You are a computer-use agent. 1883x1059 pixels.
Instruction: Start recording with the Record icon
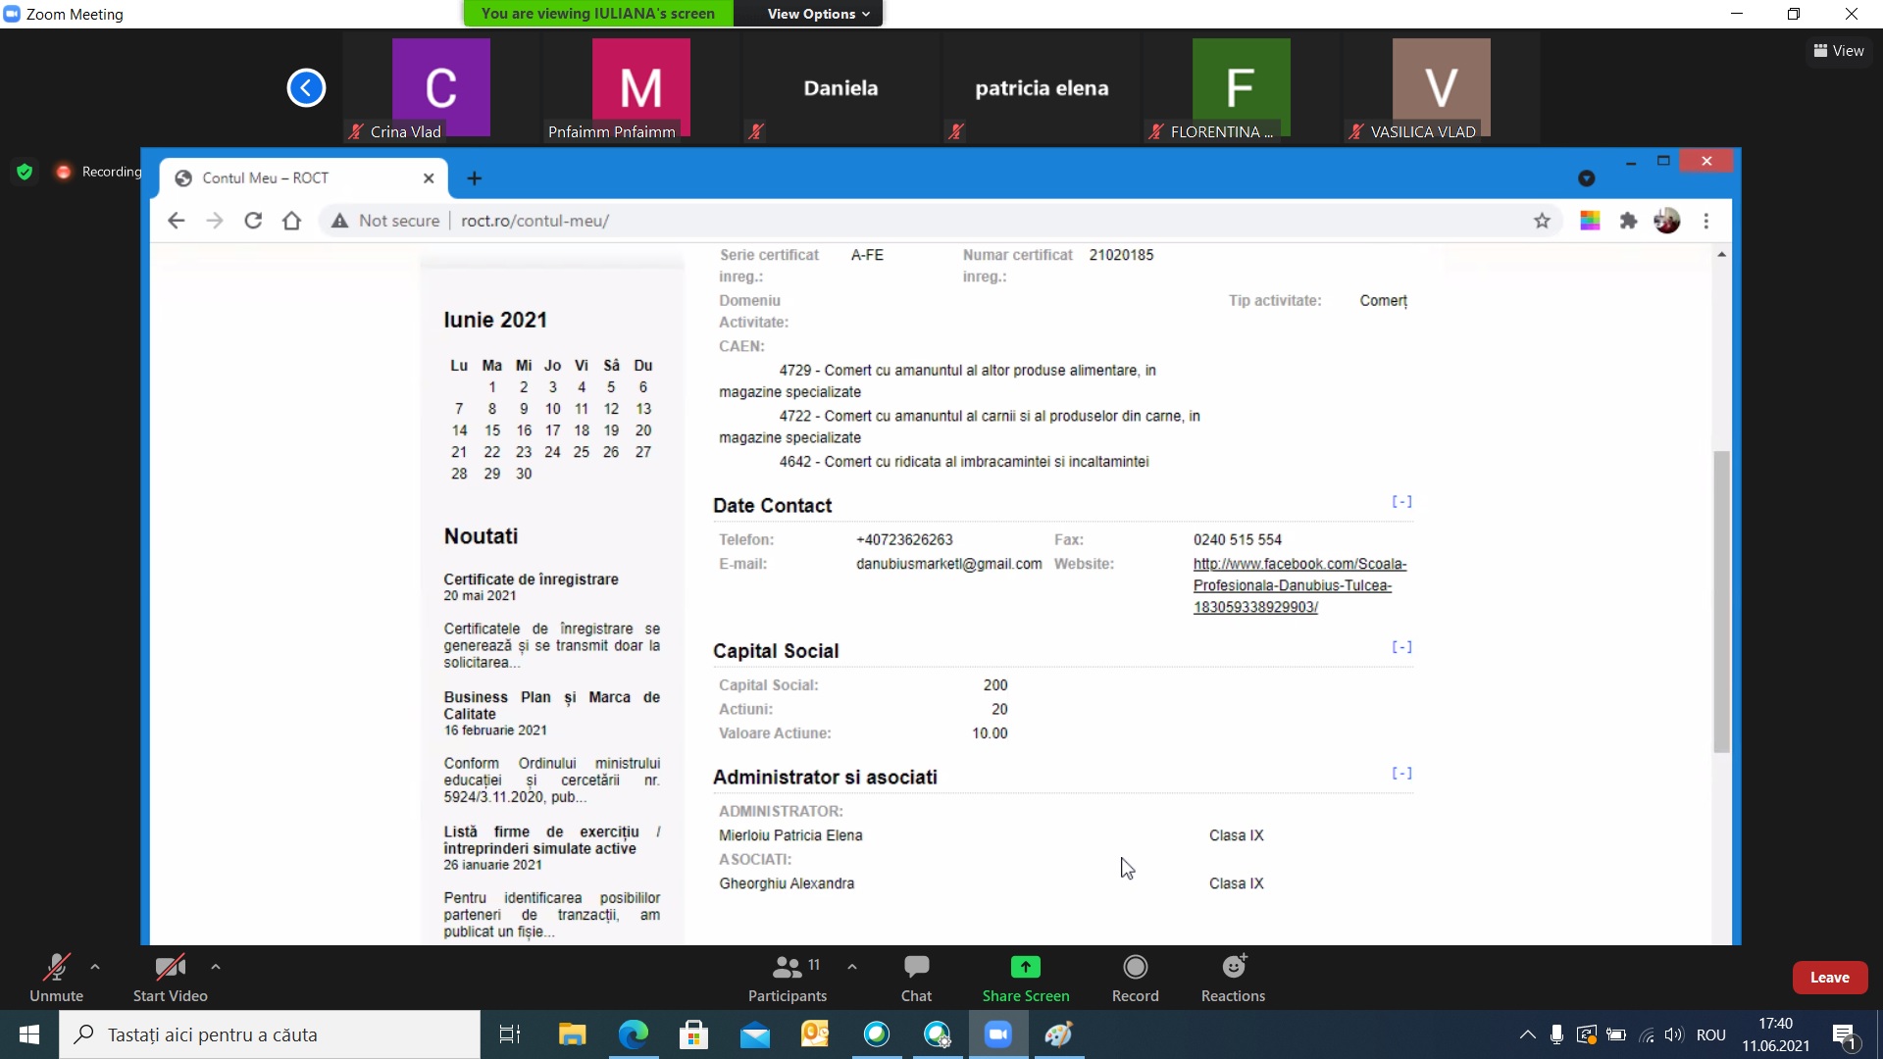pos(1135,968)
